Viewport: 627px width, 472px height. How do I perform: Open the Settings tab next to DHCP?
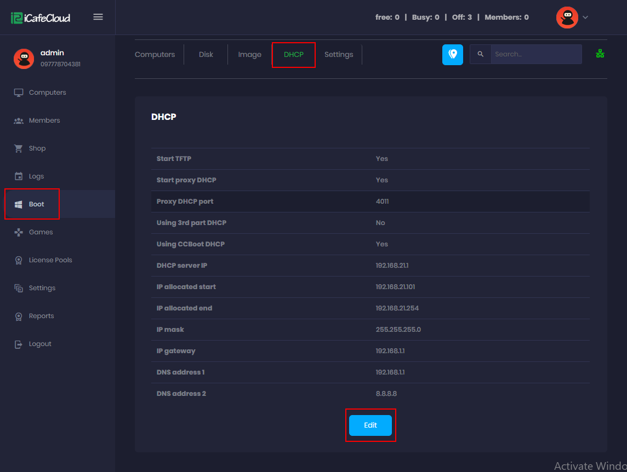339,55
